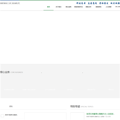This screenshot has width=120, height=120.
Task: Click the large news image frame below 资讯
Action: pos(45,116)
